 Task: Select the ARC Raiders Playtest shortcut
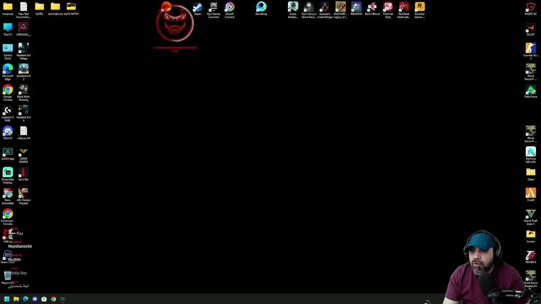[24, 197]
